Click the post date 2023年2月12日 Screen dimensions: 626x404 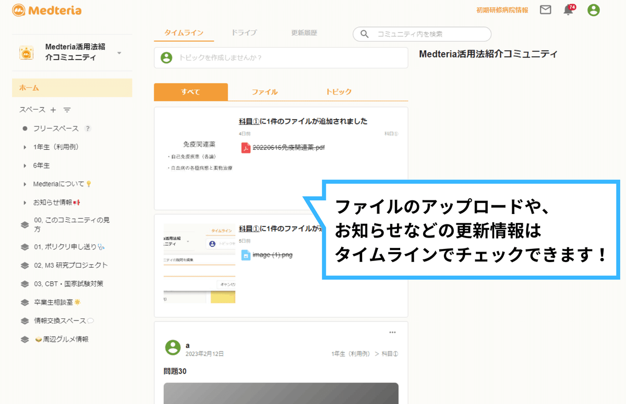click(x=204, y=354)
